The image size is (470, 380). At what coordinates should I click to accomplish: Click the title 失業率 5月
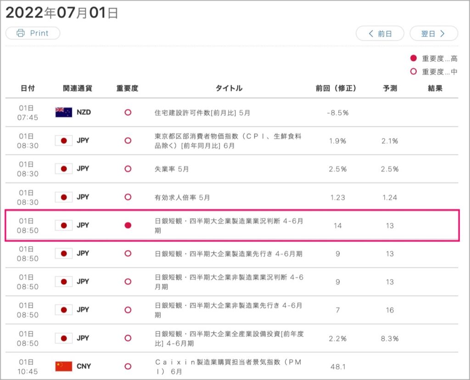click(x=172, y=169)
